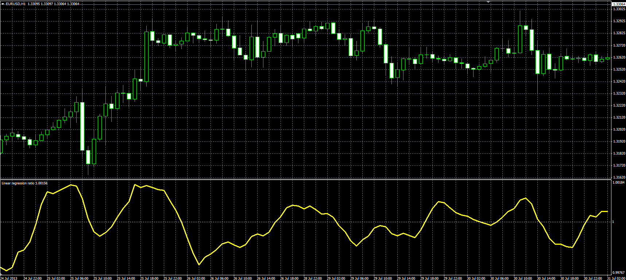This screenshot has width=626, height=280.
Task: Click the 1.32220 price scale label
Action: 619,105
